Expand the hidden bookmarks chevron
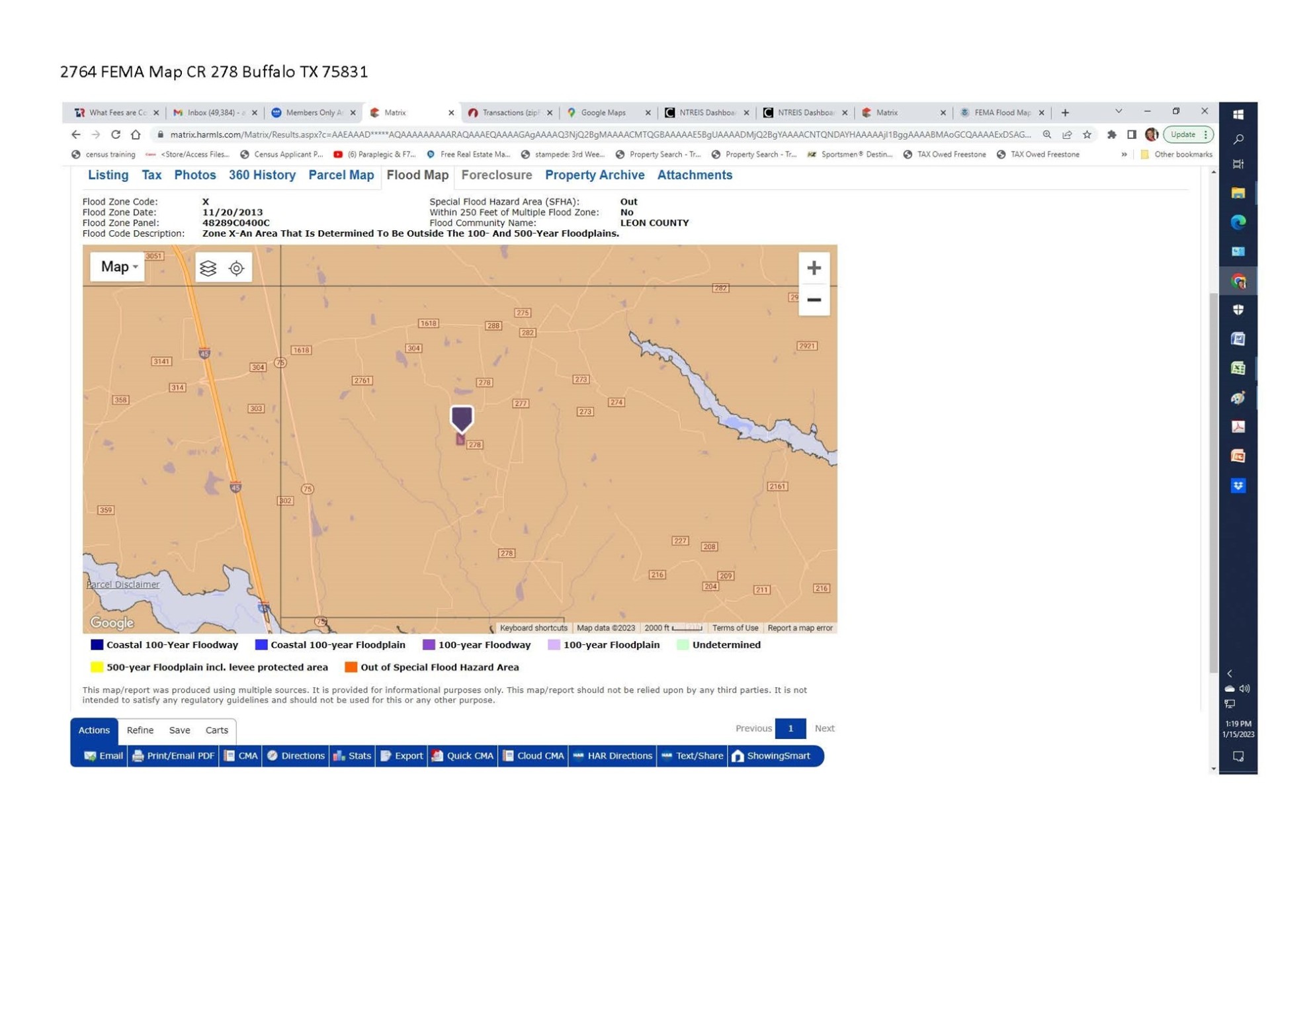Image resolution: width=1315 pixels, height=1016 pixels. (1124, 154)
